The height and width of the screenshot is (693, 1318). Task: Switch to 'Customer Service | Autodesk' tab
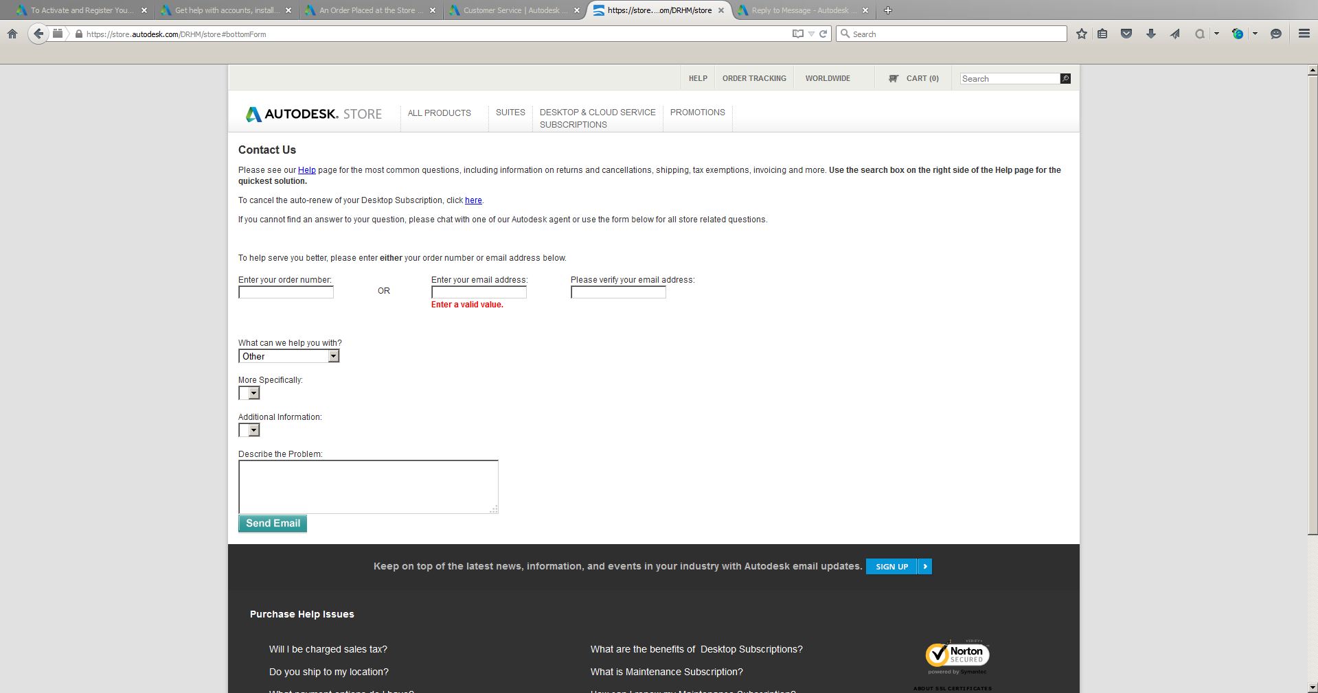point(514,10)
